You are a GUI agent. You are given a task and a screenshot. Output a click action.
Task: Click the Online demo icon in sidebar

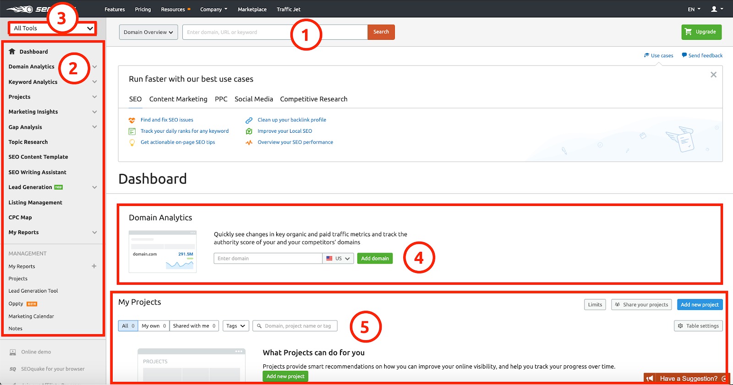(x=13, y=352)
